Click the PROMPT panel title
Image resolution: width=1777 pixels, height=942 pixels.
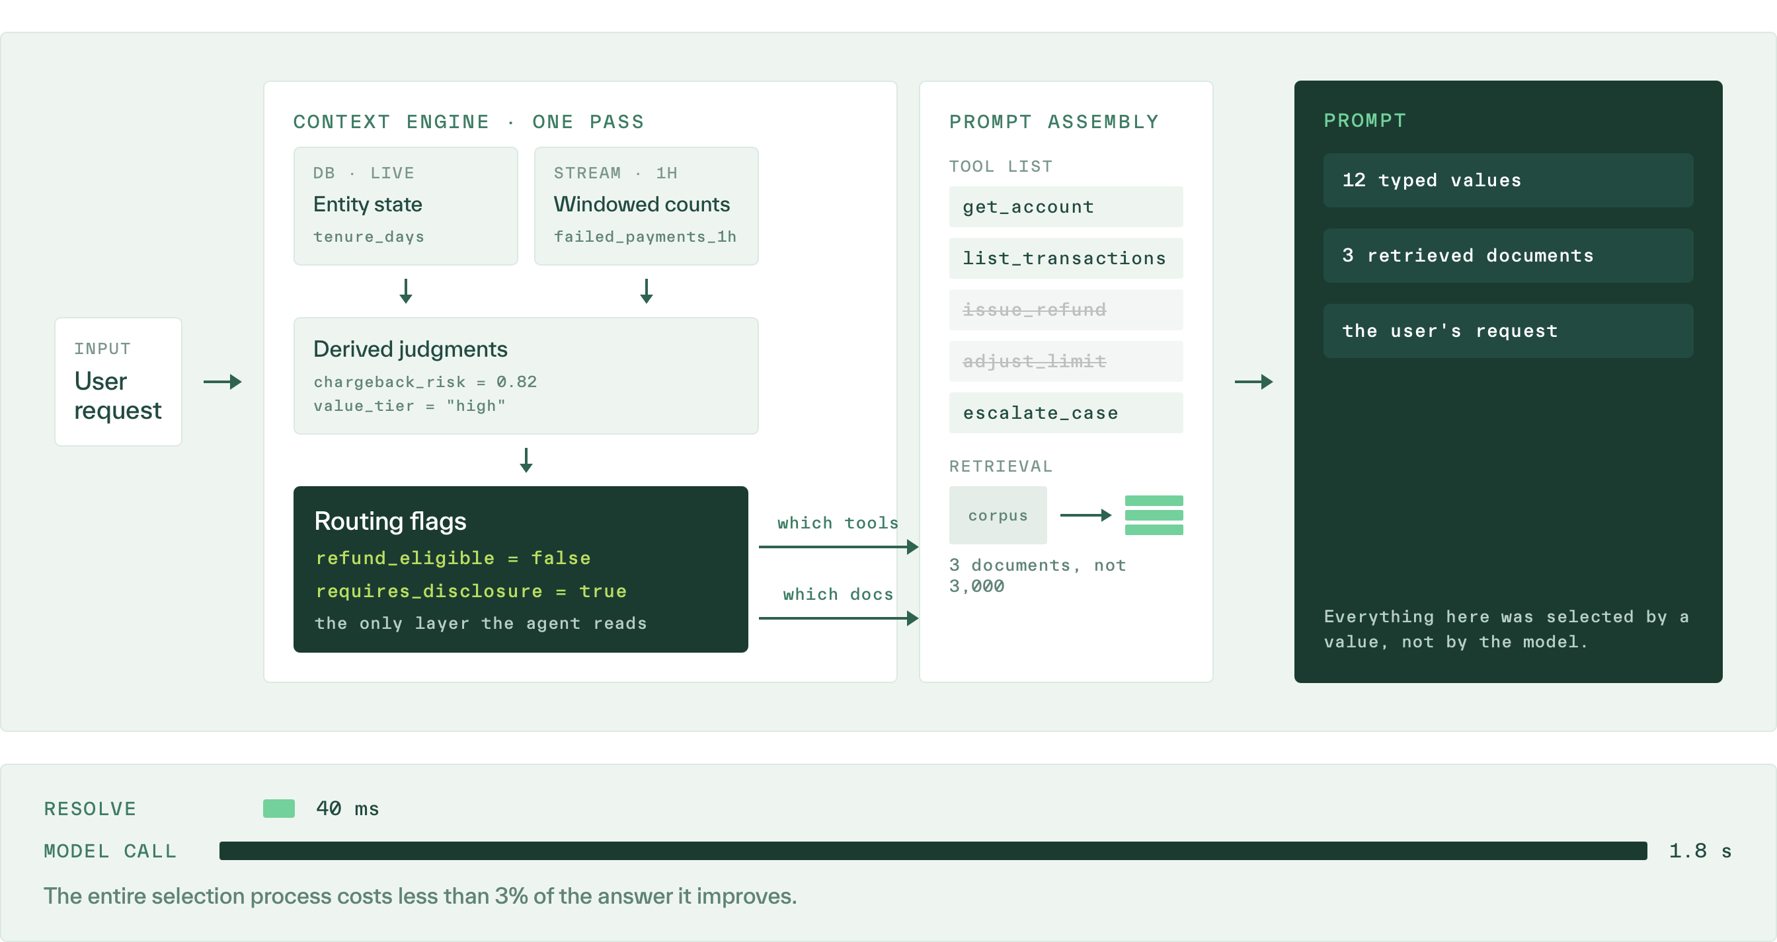(1364, 121)
